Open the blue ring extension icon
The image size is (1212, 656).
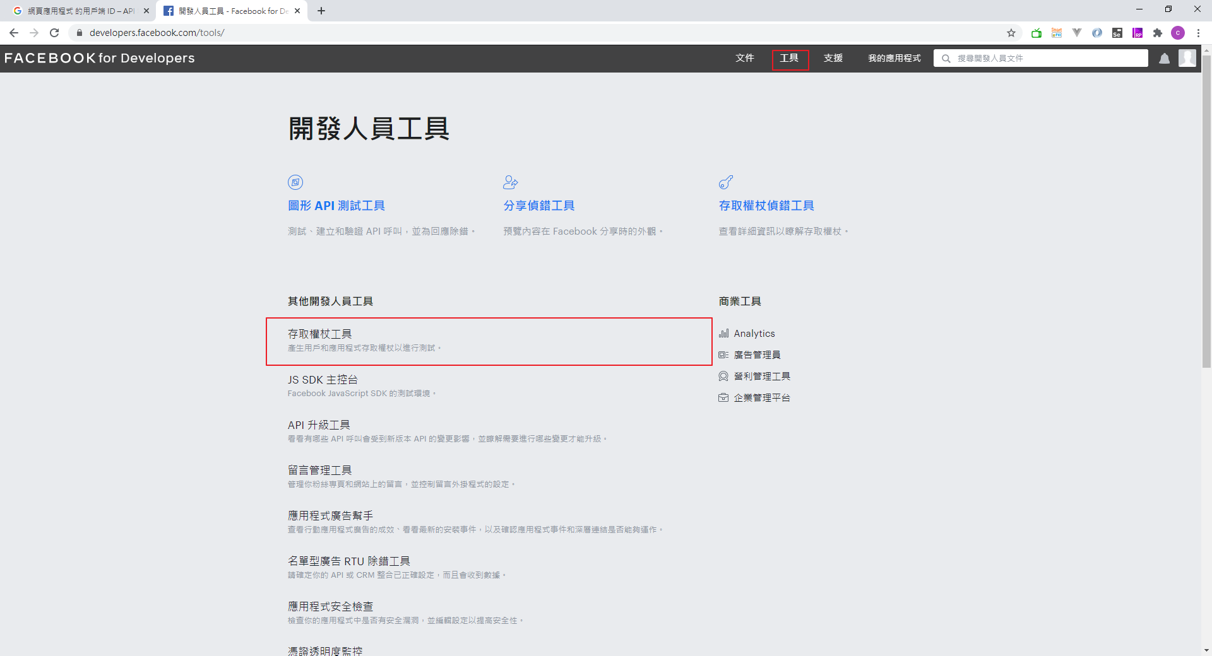(x=1097, y=33)
